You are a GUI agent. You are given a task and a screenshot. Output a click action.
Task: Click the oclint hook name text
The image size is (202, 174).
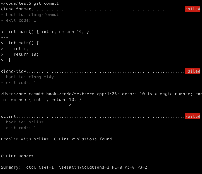point(9,116)
